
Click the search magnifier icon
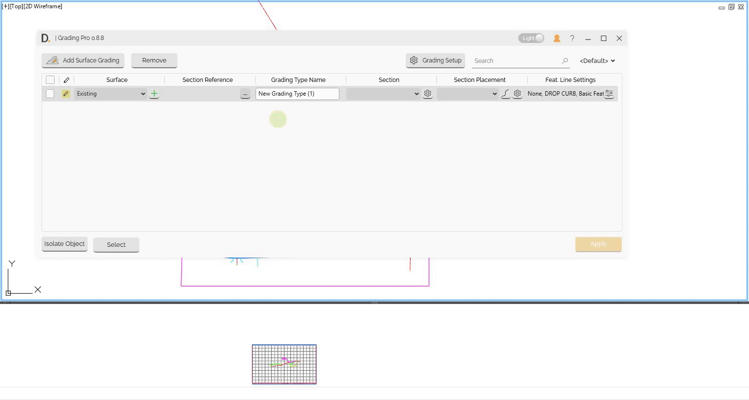(x=565, y=61)
